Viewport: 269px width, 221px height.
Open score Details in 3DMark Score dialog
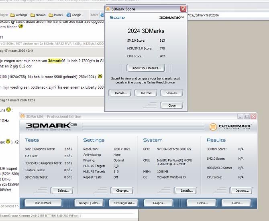(120, 93)
